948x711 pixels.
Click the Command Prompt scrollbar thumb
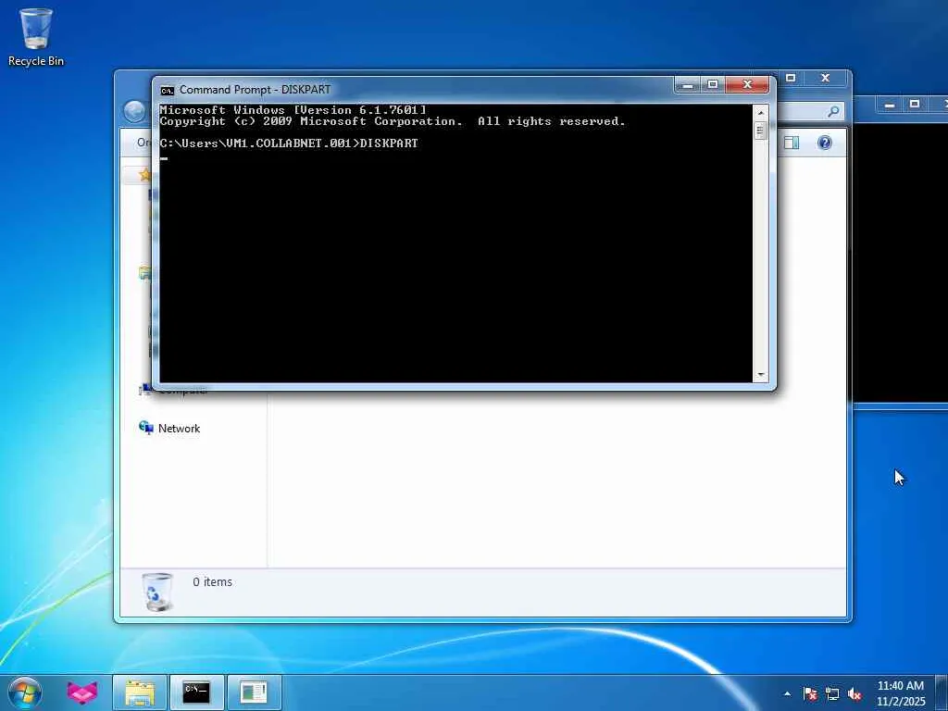[x=761, y=130]
